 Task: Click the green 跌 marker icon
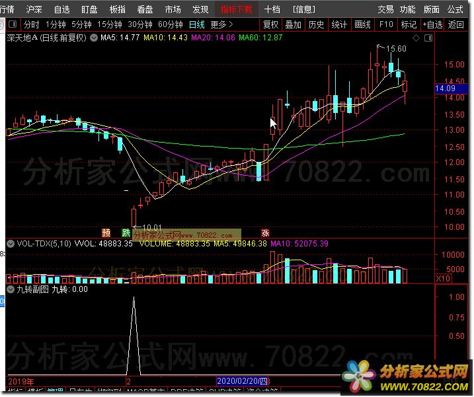pos(126,233)
